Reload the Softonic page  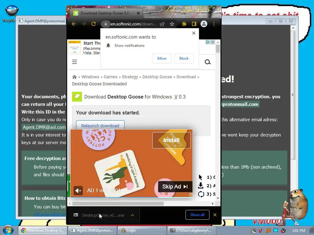(94, 24)
